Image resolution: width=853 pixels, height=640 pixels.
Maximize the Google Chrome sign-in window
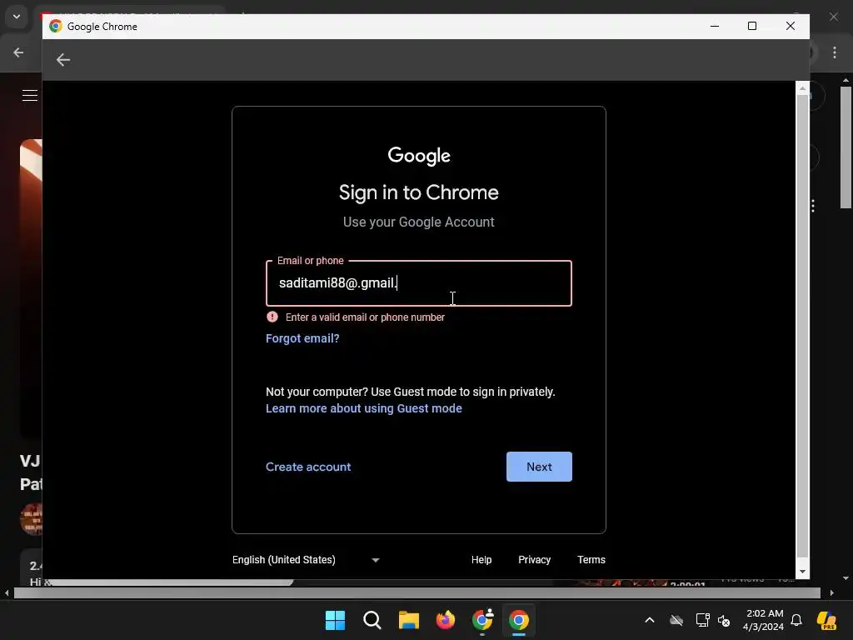pyautogui.click(x=752, y=26)
